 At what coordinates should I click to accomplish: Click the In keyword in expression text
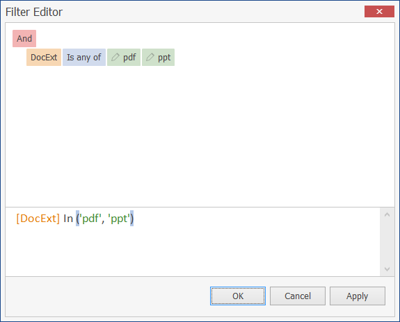pos(68,219)
